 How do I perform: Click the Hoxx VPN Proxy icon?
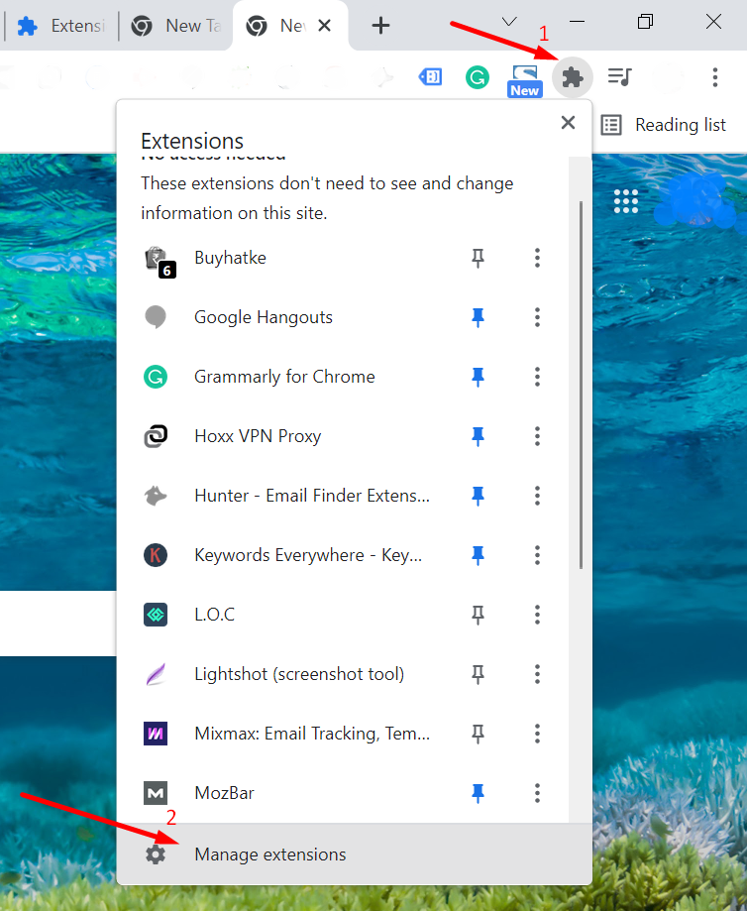pos(156,436)
